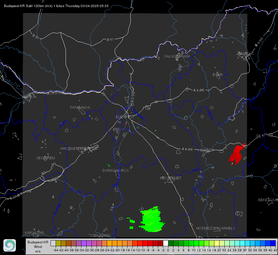Click the HODMEZOVASARHELY city label
This screenshot has width=278, height=255.
(x=216, y=228)
